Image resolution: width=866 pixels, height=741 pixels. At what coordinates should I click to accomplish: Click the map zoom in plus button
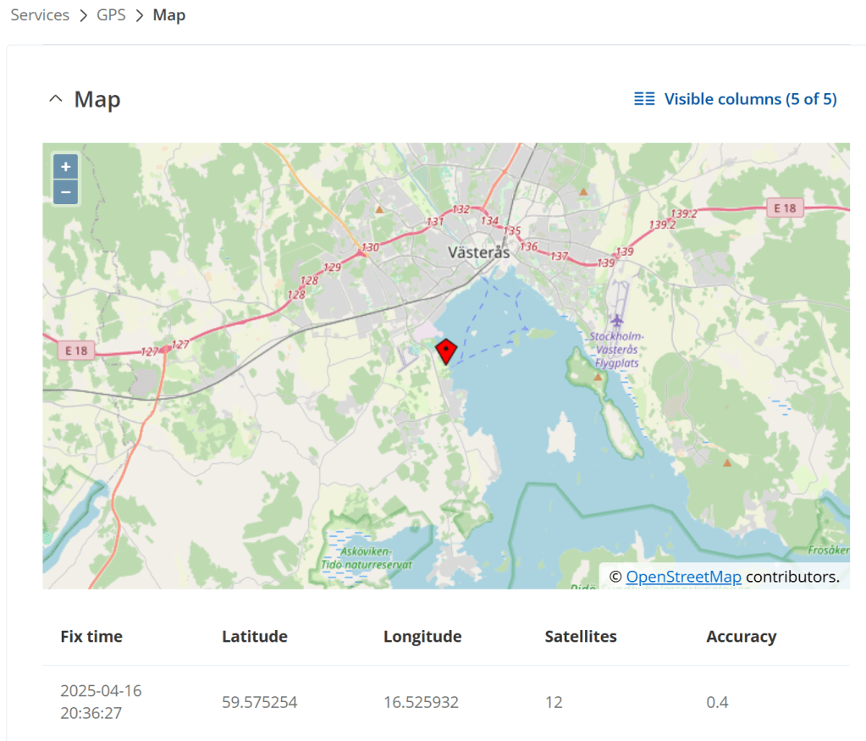pos(65,167)
